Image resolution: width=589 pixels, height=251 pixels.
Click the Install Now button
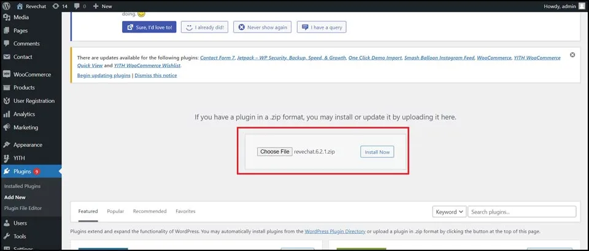377,152
